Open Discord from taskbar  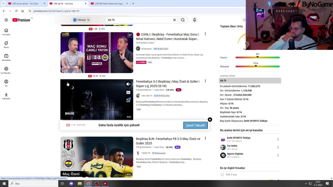click(x=71, y=184)
